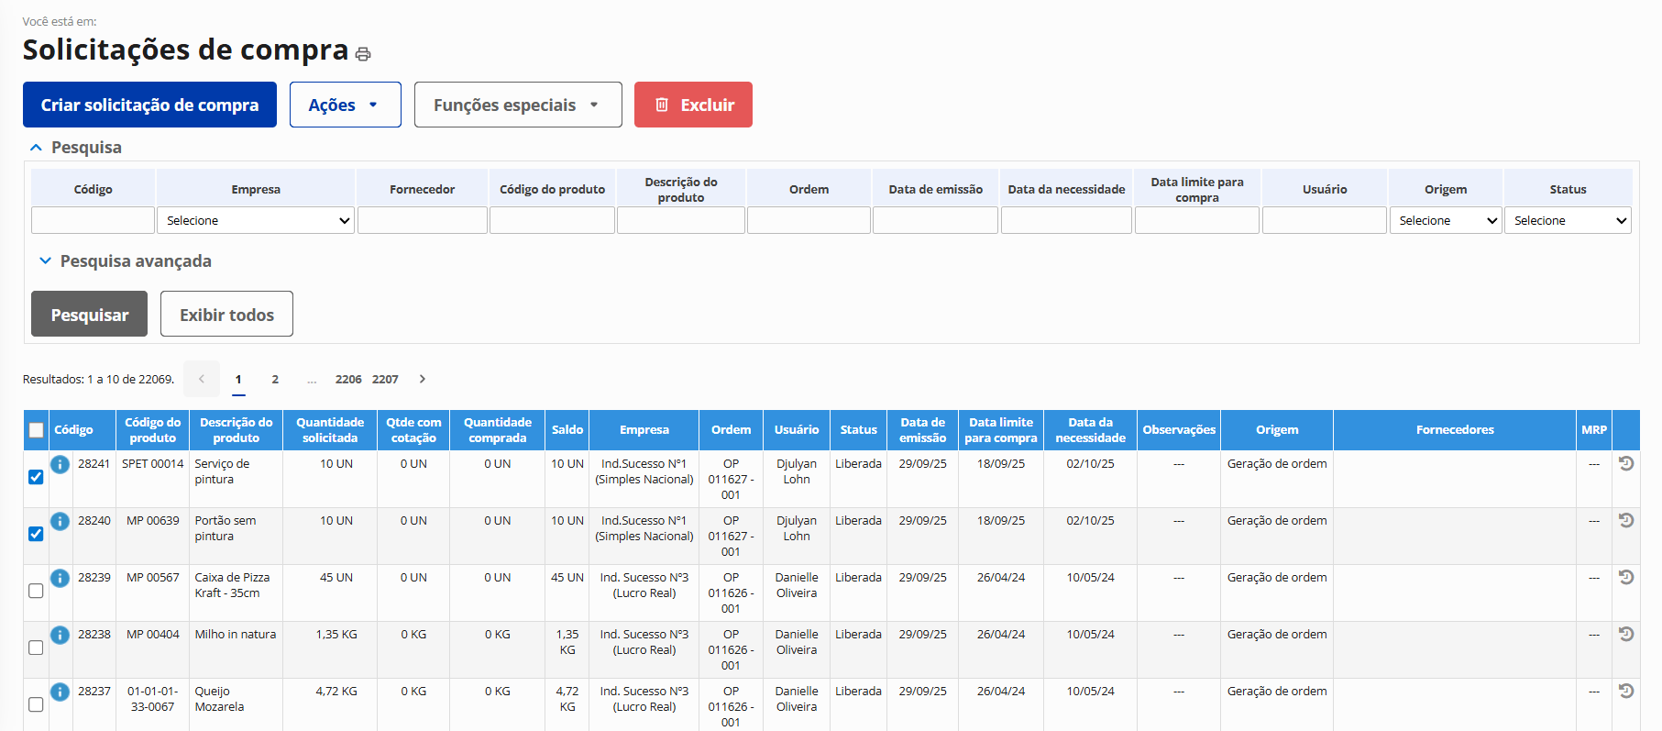Open the Status filter dropdown
The width and height of the screenshot is (1662, 731).
click(1568, 221)
